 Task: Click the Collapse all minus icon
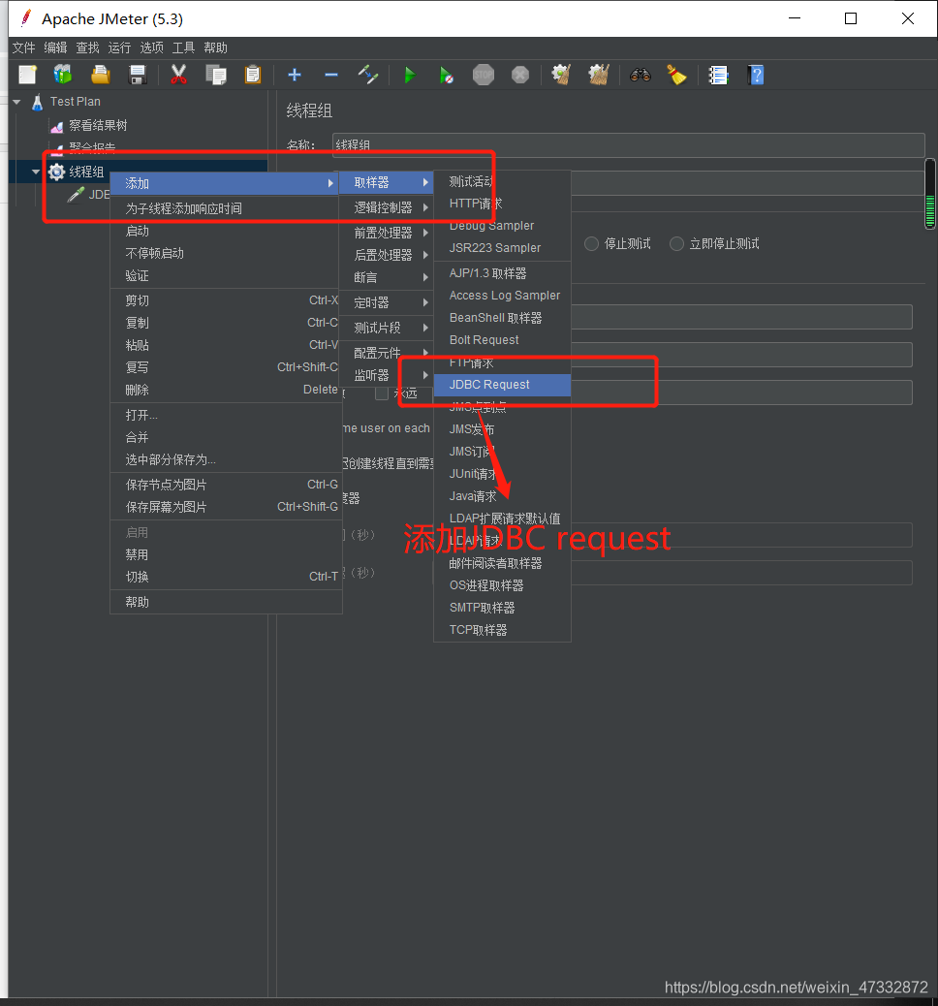click(331, 75)
